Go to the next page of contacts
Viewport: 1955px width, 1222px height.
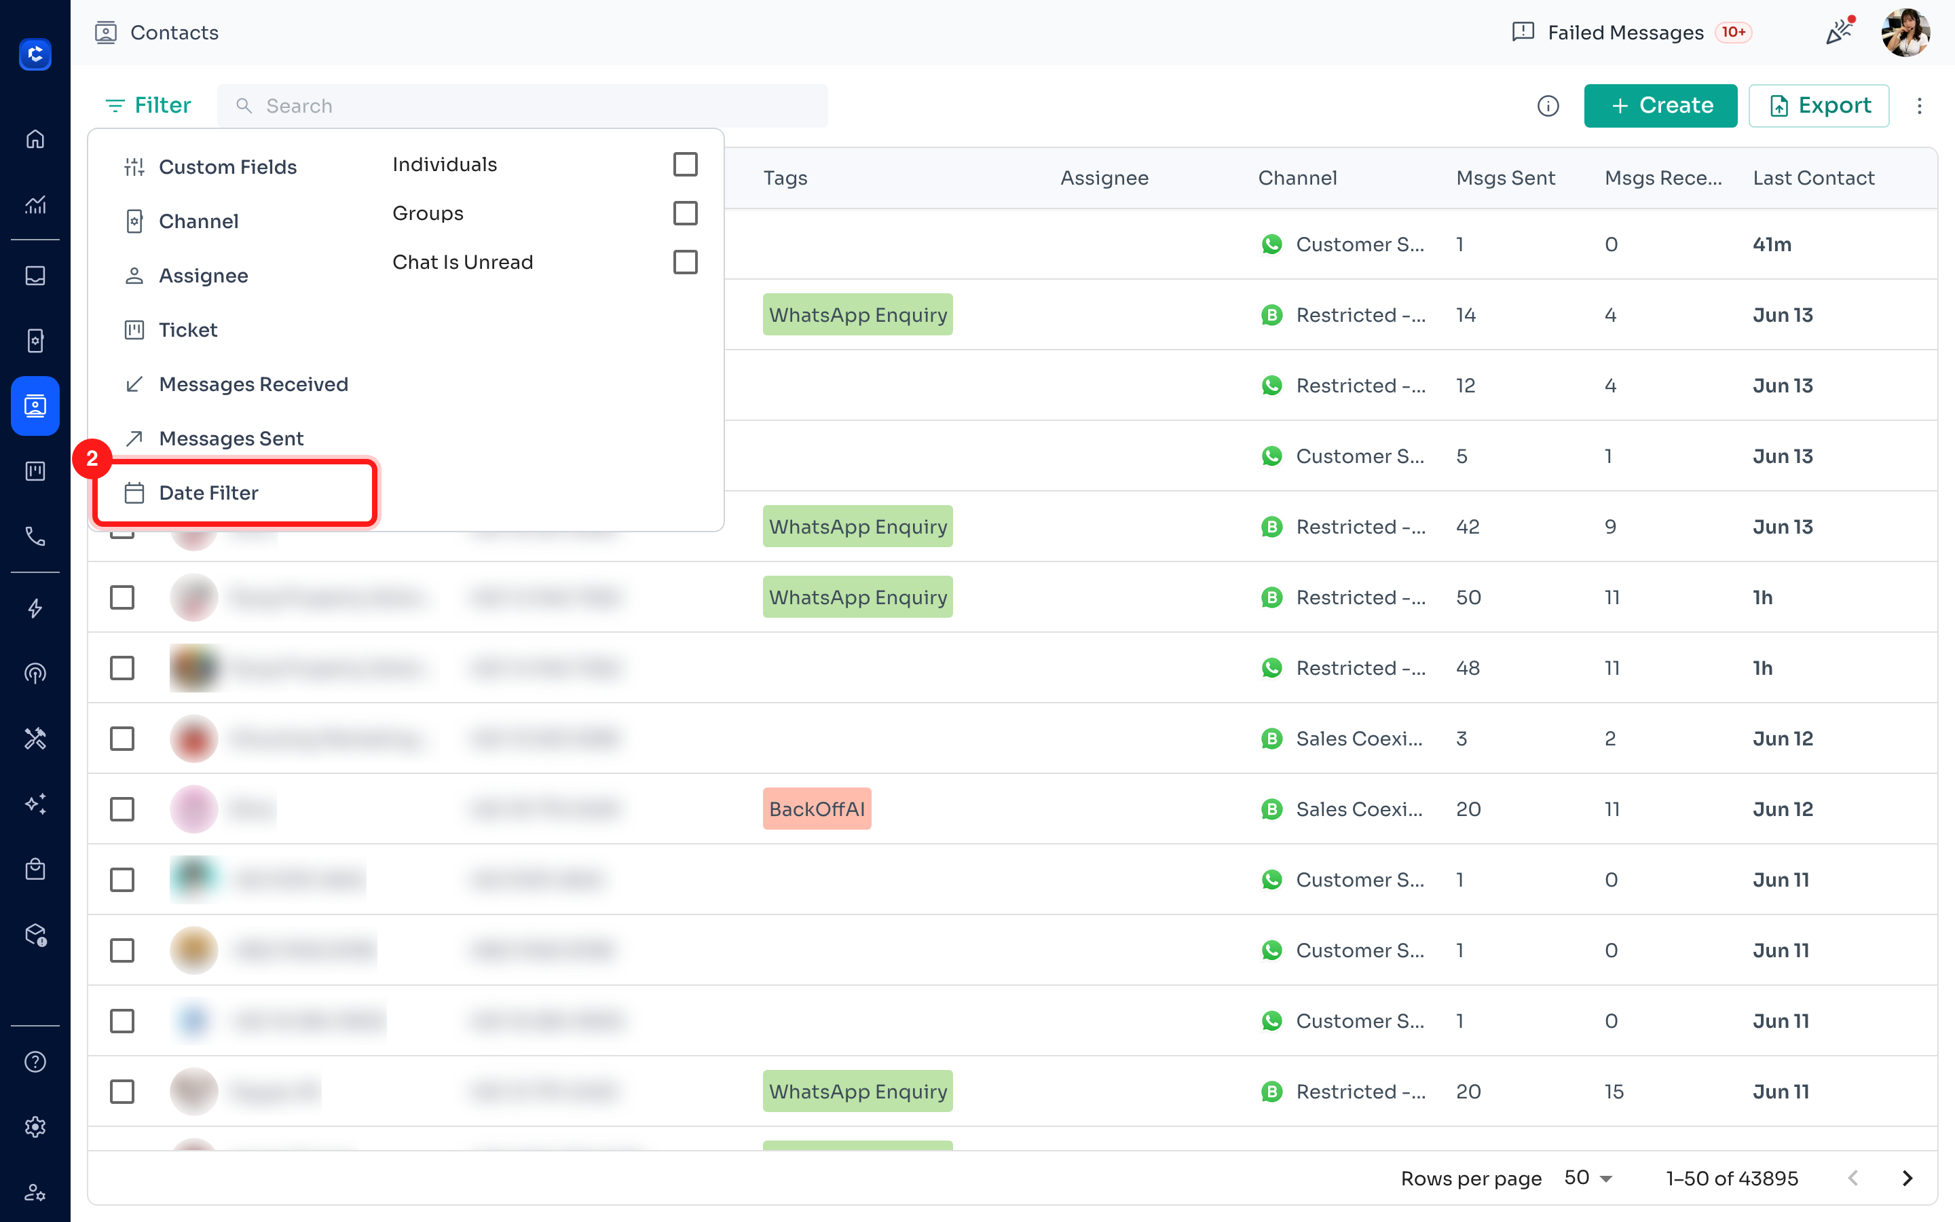click(1907, 1179)
